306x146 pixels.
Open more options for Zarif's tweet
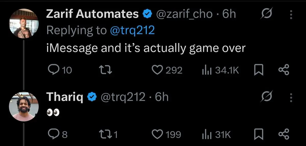(291, 14)
